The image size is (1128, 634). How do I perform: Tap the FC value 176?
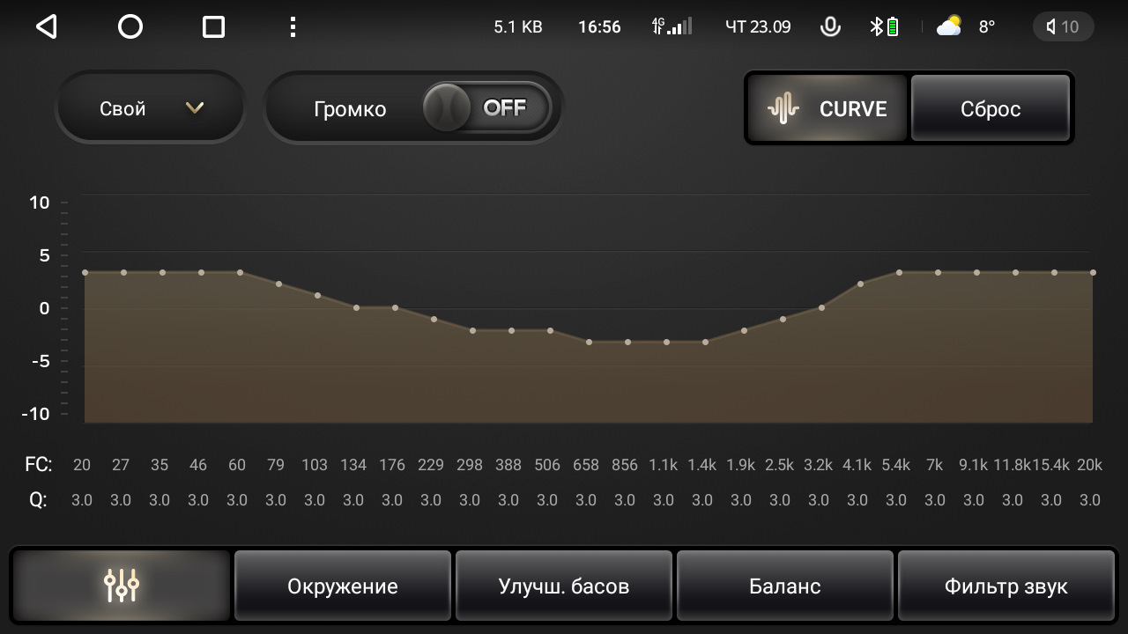(x=392, y=465)
